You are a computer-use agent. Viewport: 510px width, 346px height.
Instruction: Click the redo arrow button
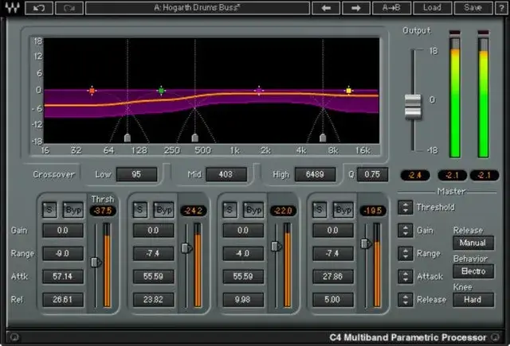click(69, 8)
